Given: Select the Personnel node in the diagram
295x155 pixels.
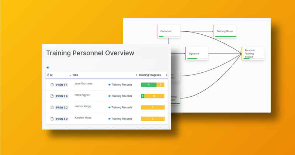Looking at the screenshot, I should tap(169, 31).
